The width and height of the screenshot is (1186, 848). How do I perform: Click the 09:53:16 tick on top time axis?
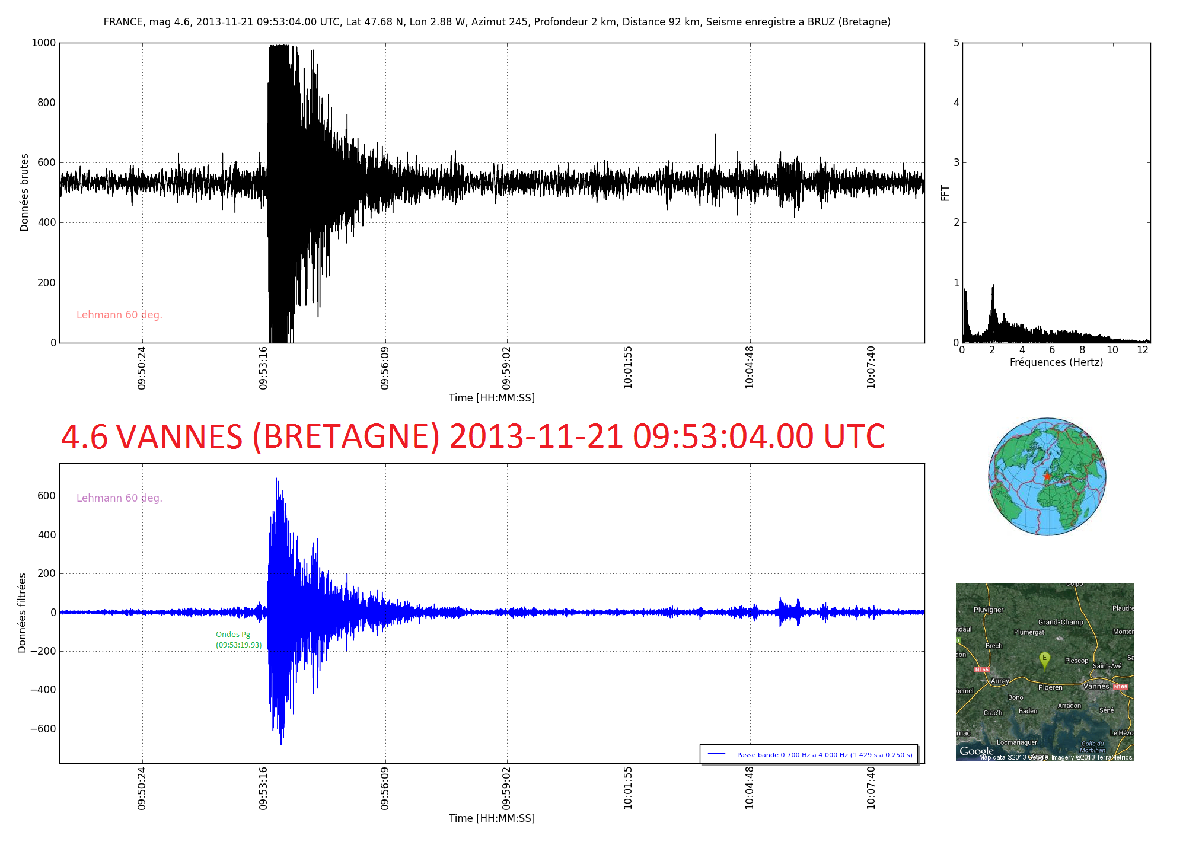tap(263, 368)
